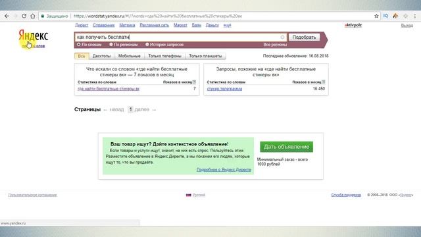
Task: Click help icon beside right 'Показов в месяц'
Action: click(323, 82)
